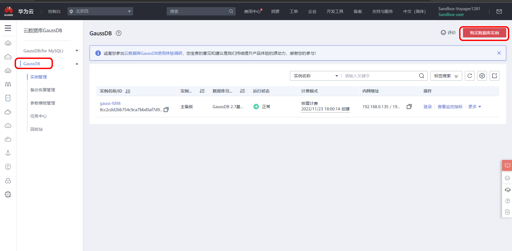
Task: Collapse the GaussDB menu section arrow
Action: coord(77,64)
